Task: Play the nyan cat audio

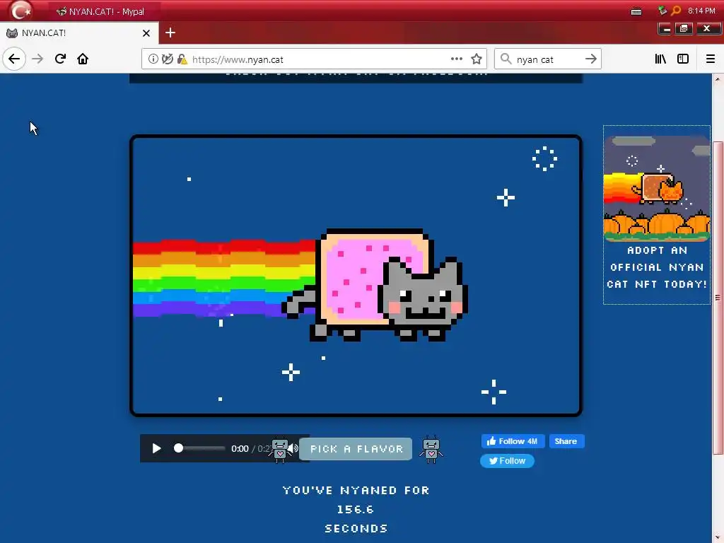Action: coord(156,448)
